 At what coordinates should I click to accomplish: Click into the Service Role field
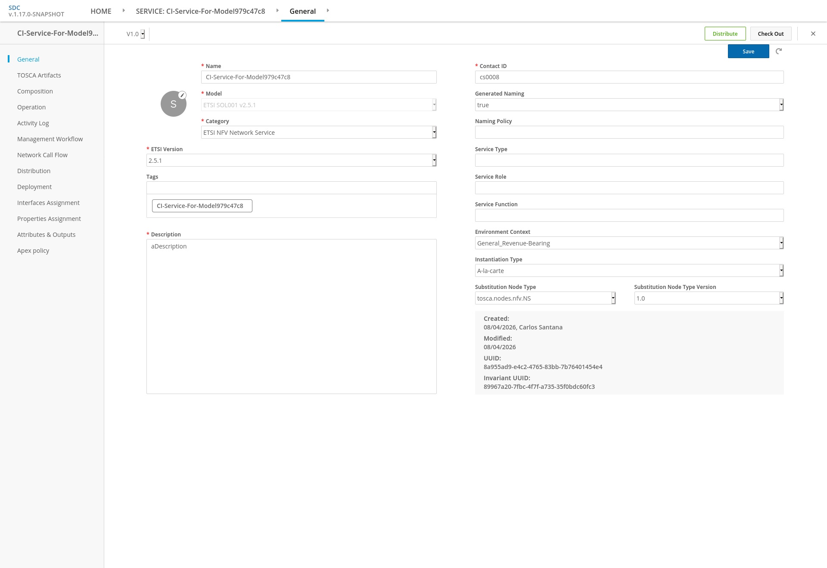tap(629, 188)
